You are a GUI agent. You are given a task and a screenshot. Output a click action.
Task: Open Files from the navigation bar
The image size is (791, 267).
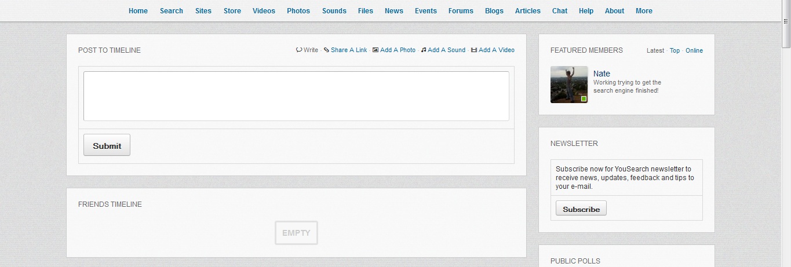366,11
